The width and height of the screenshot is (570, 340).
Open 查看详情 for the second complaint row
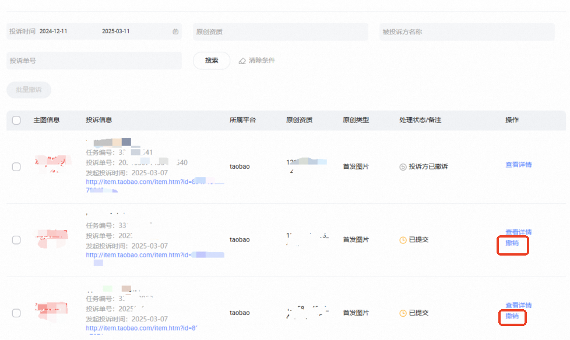click(518, 232)
